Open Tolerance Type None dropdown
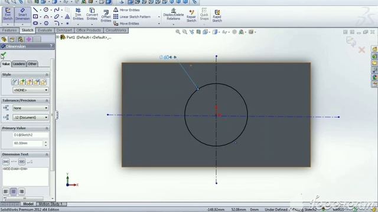Screen dimensions: 378x212 point(30,108)
